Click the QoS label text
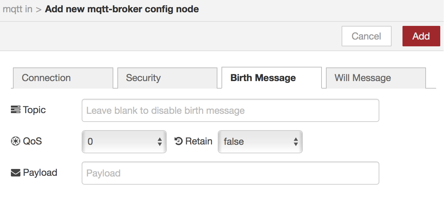The height and width of the screenshot is (201, 444). [x=32, y=141]
